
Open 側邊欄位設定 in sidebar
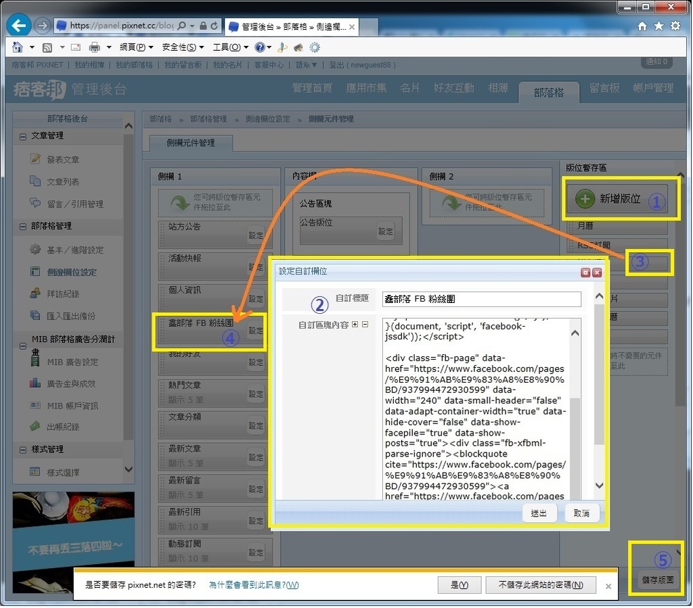coord(72,273)
